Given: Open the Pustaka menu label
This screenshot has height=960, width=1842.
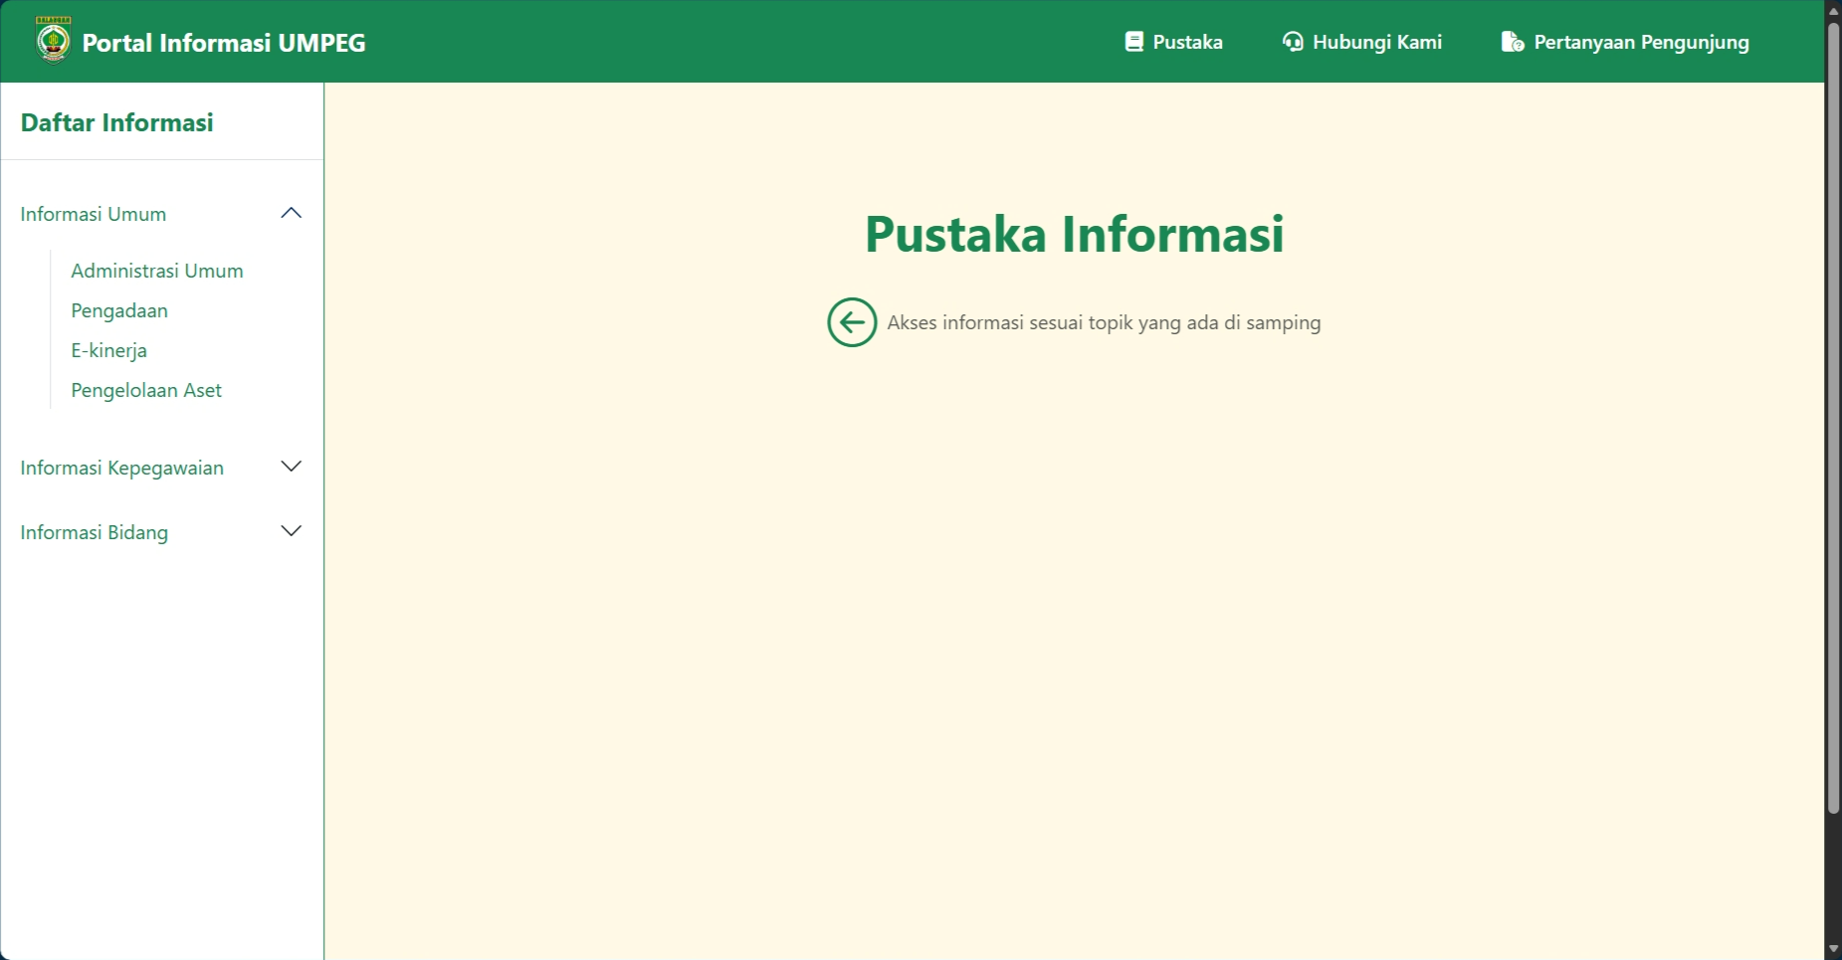Looking at the screenshot, I should click(1187, 42).
